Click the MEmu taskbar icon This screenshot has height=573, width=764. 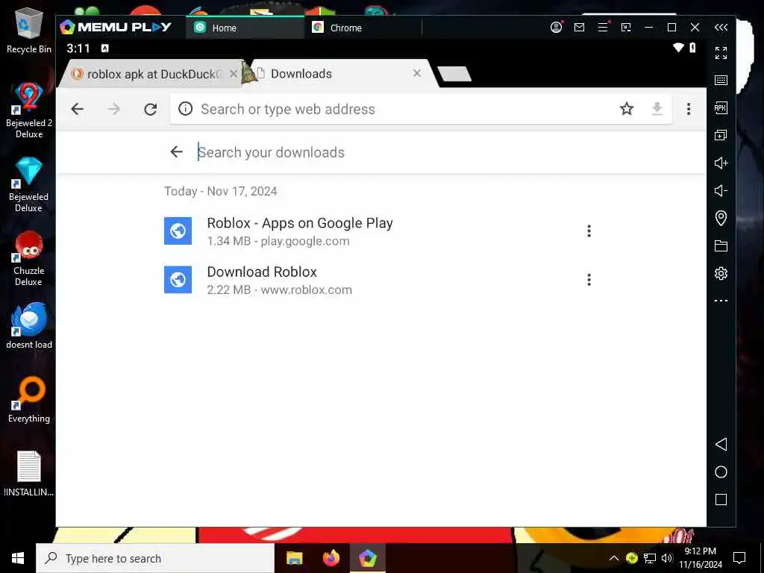coord(368,558)
